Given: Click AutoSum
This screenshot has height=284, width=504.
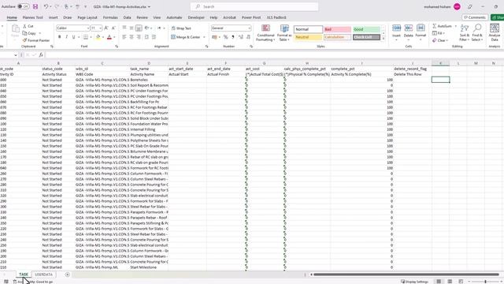Looking at the screenshot, I should point(443,26).
